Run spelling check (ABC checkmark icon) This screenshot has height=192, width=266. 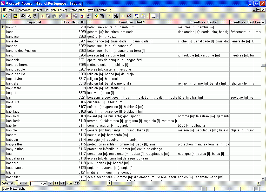pyautogui.click(x=34, y=16)
